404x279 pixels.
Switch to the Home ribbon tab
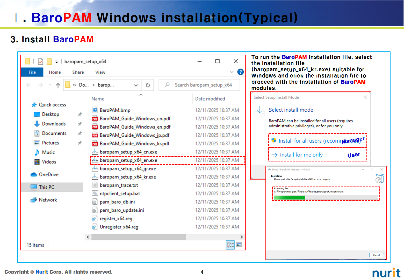tap(55, 72)
